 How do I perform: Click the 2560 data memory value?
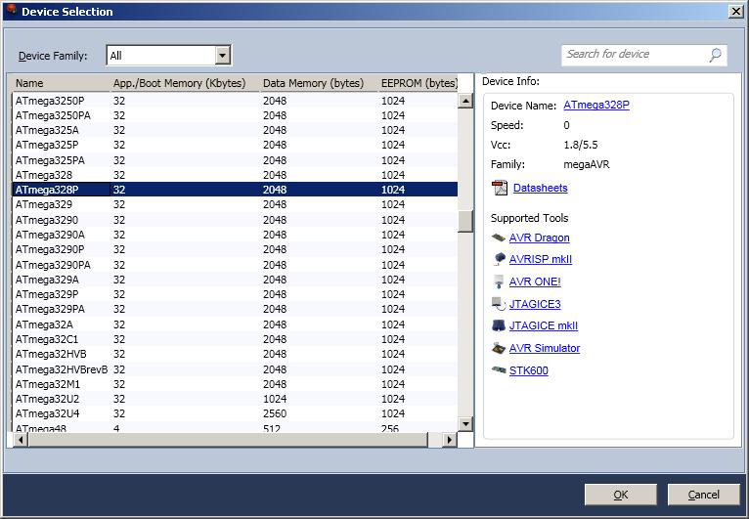275,413
